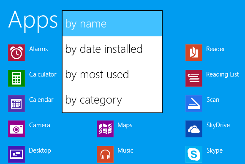Sort apps by date installed
This screenshot has width=245, height=164.
pyautogui.click(x=112, y=49)
